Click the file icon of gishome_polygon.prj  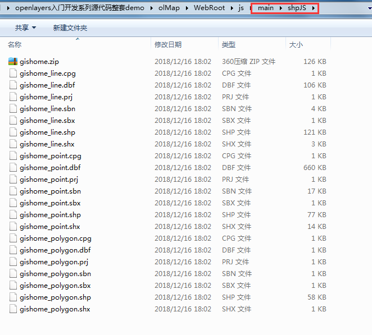click(13, 262)
